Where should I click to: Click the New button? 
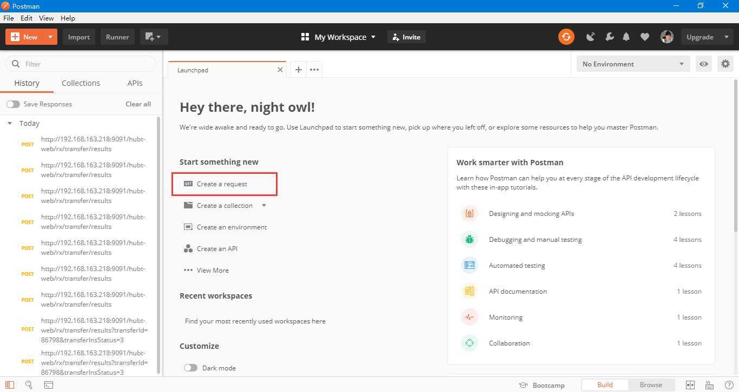[x=24, y=37]
